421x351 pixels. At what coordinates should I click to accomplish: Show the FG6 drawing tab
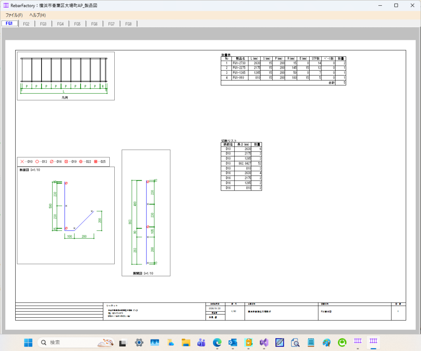94,24
